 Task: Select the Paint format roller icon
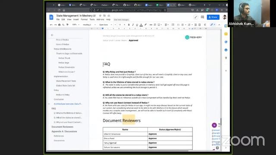click(67, 25)
